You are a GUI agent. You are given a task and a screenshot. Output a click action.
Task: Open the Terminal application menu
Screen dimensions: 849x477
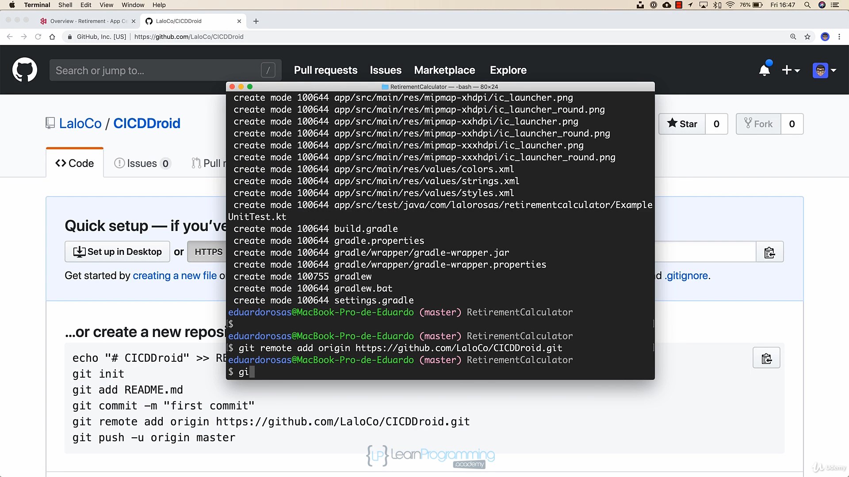(37, 5)
